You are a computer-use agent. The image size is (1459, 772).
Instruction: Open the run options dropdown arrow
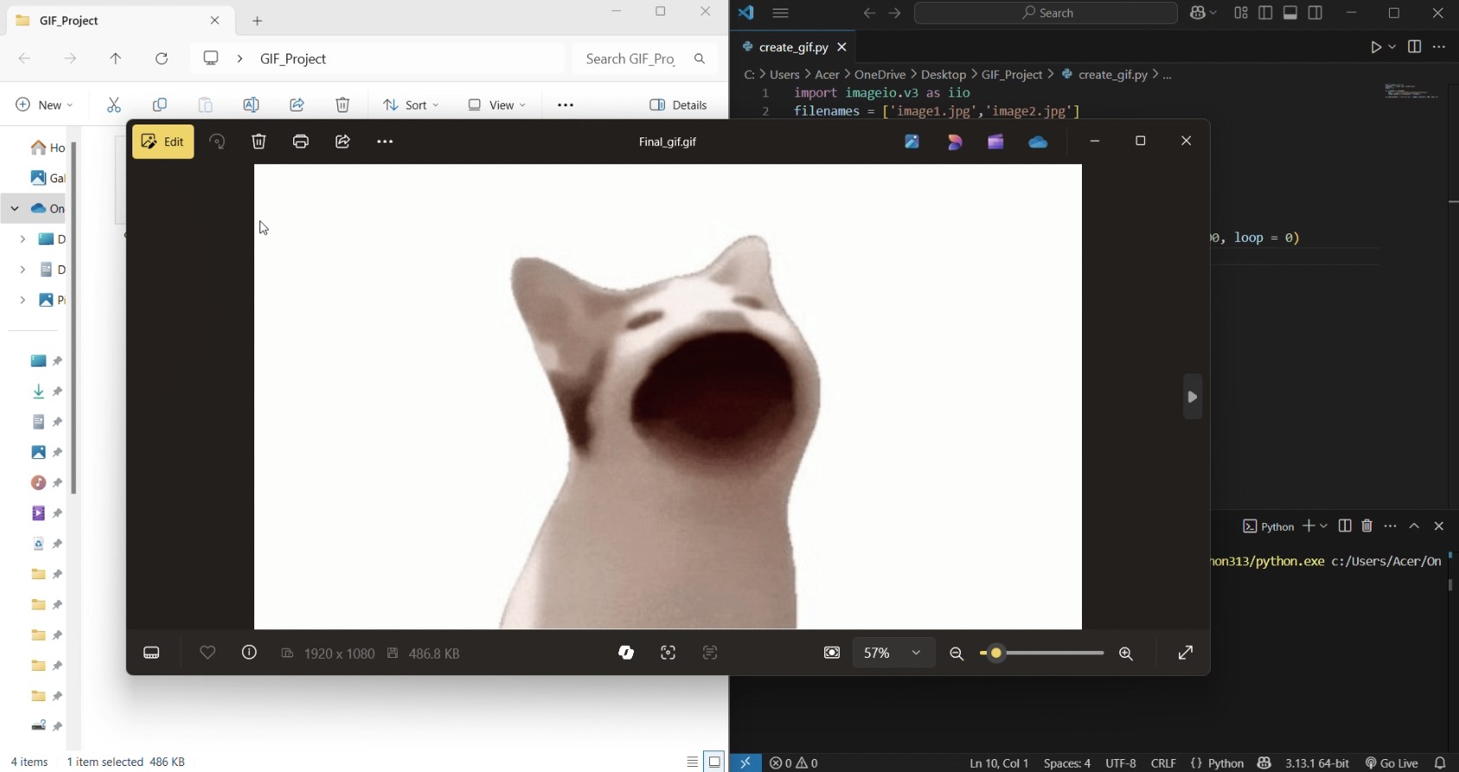pos(1392,47)
